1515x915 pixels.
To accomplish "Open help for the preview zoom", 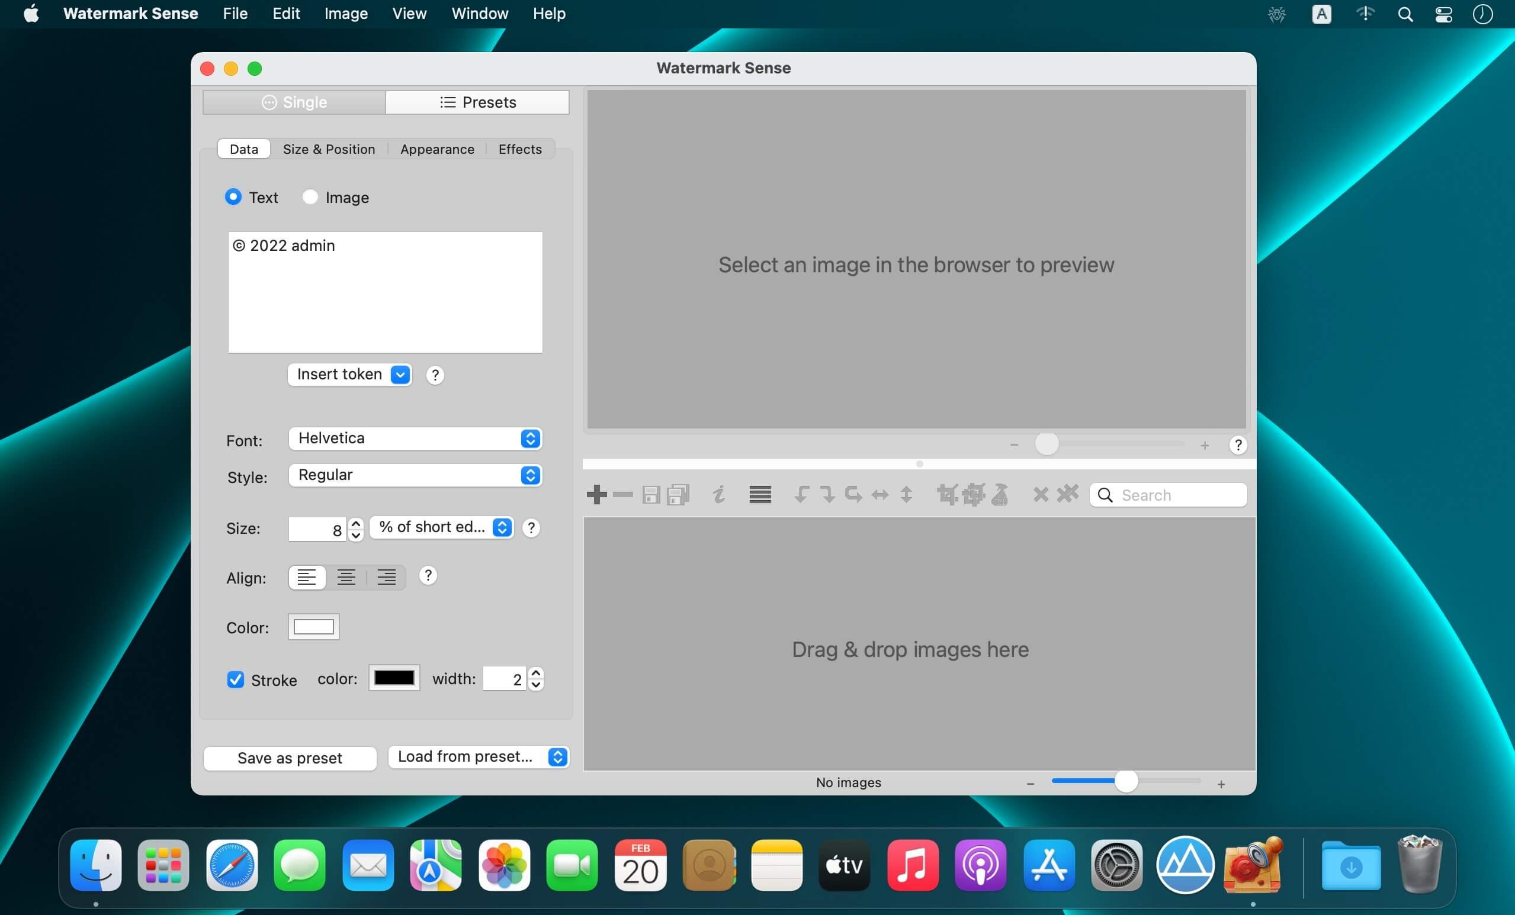I will coord(1238,445).
